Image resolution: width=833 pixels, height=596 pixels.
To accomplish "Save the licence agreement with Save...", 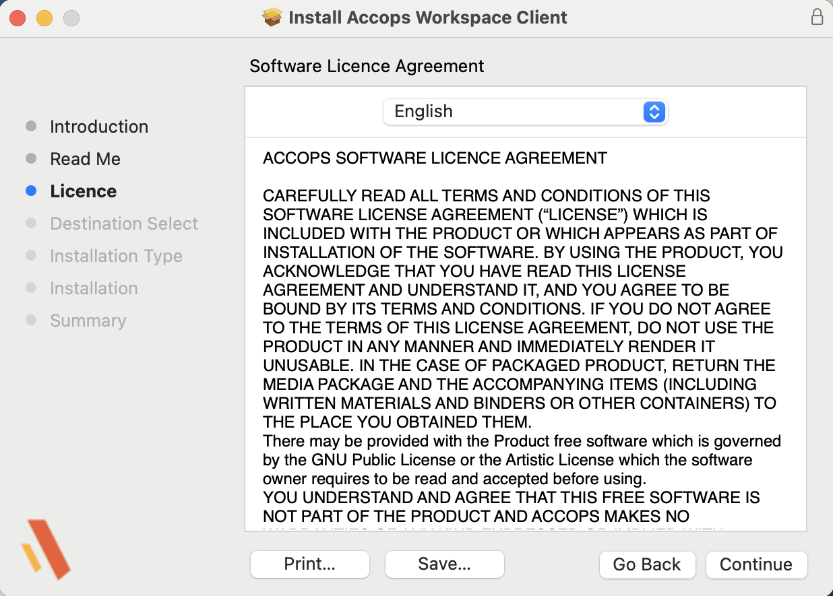I will click(444, 564).
